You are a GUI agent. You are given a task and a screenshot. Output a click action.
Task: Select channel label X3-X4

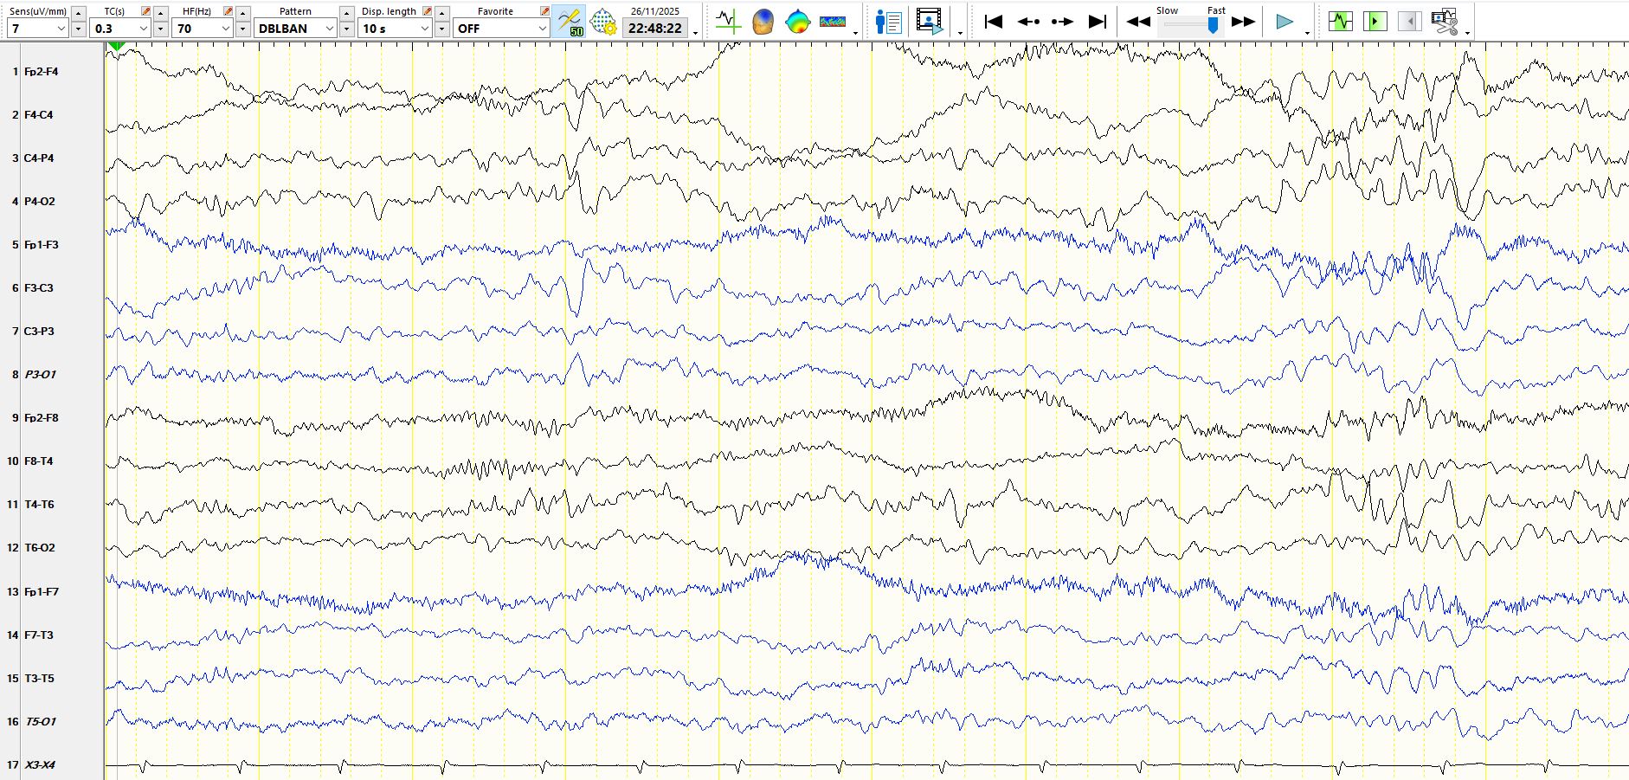pos(40,765)
